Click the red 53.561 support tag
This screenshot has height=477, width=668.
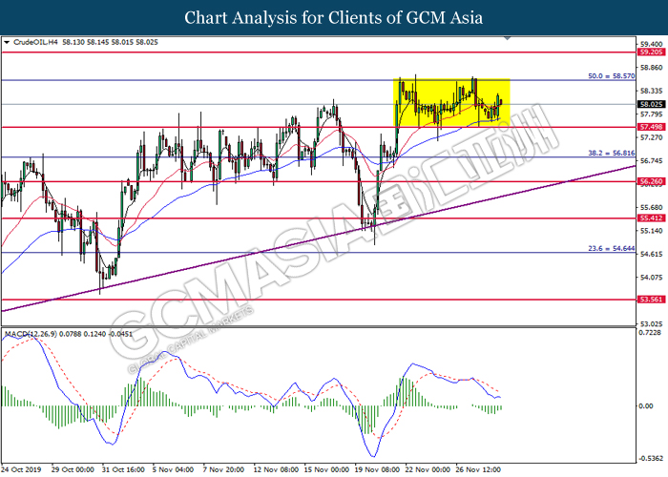tap(651, 299)
